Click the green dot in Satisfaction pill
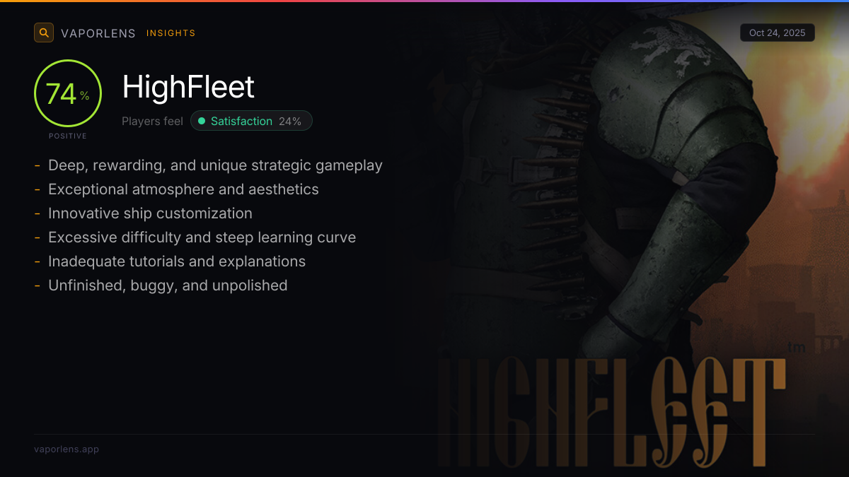The height and width of the screenshot is (477, 849). coord(202,121)
